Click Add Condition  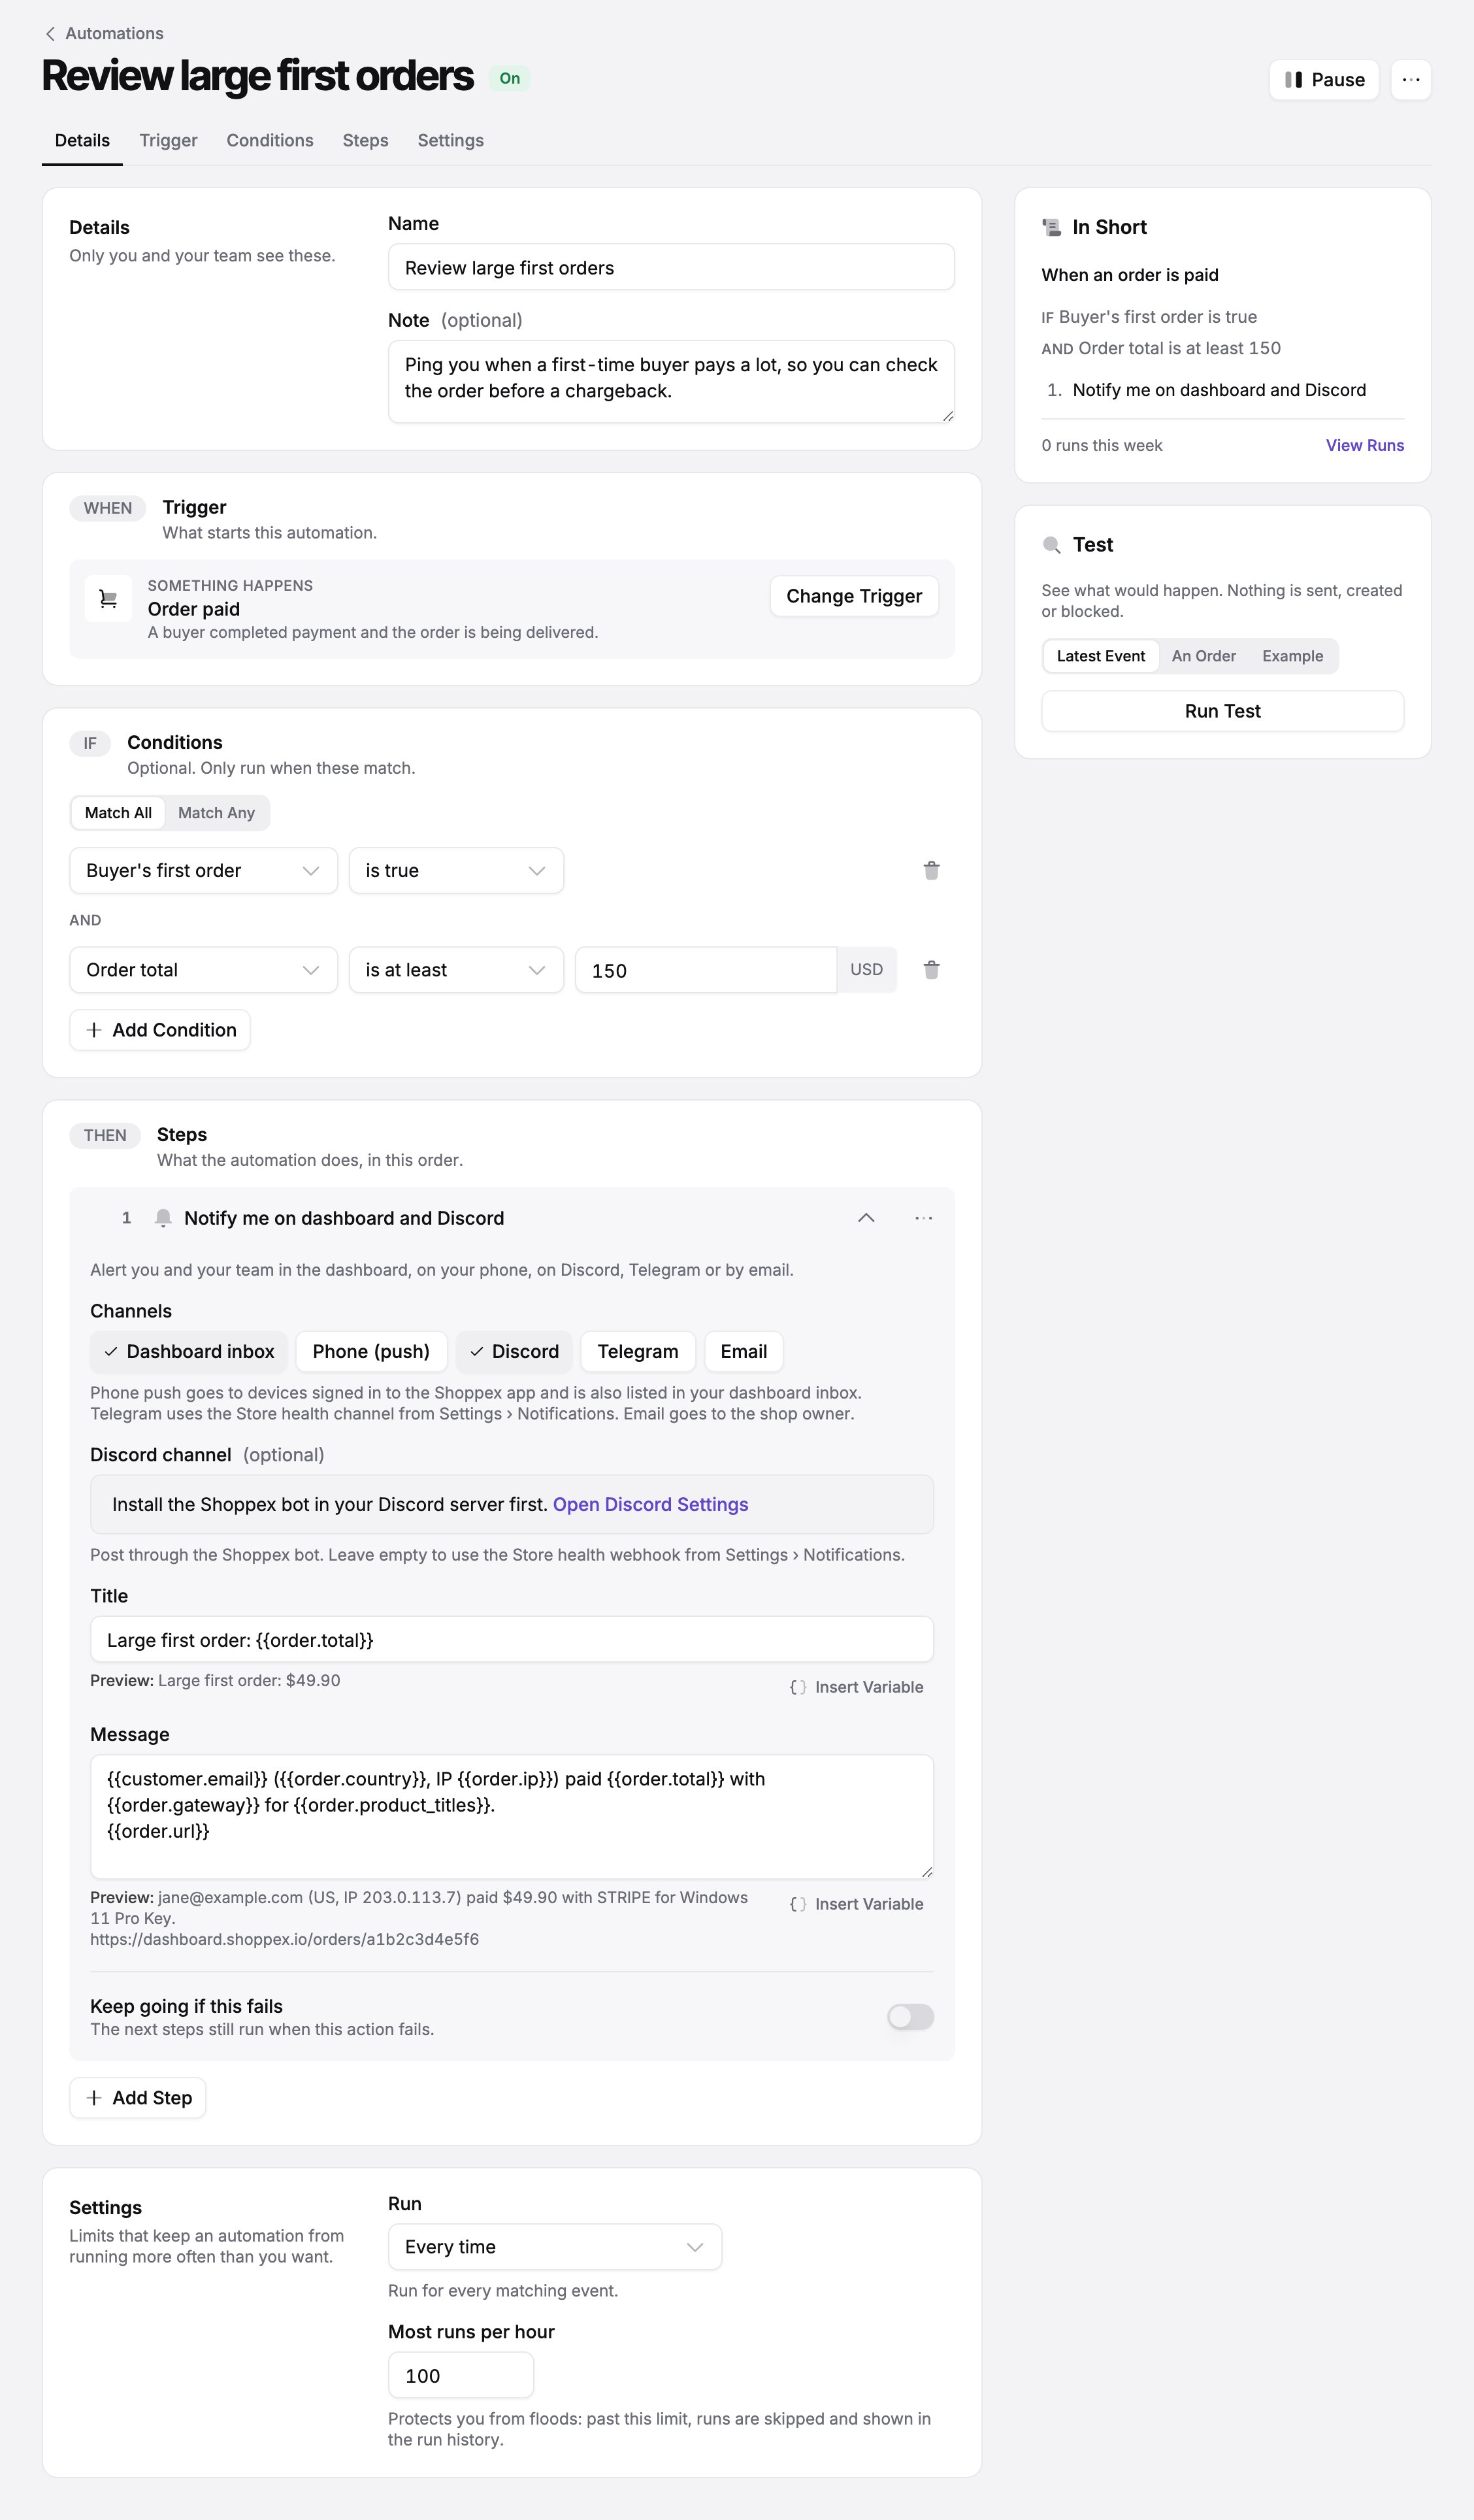pos(160,1030)
